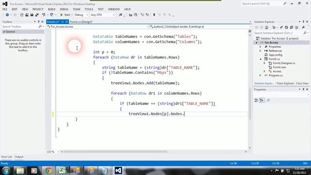The height and width of the screenshot is (175, 311).
Task: Toggle auto-hide pin on Solution Explorer
Action: [x=303, y=21]
